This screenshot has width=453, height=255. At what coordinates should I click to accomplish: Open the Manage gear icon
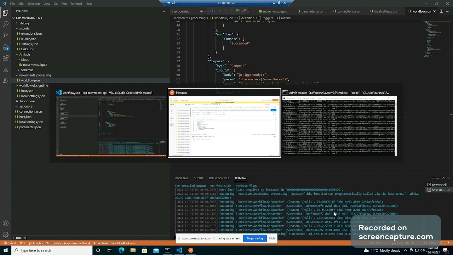6,234
